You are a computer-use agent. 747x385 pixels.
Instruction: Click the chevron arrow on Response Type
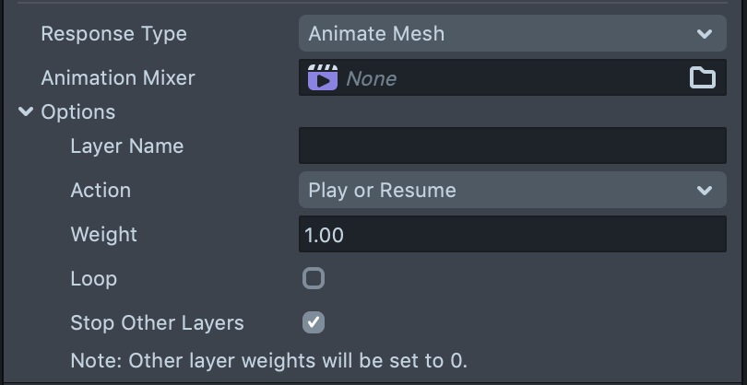click(705, 34)
